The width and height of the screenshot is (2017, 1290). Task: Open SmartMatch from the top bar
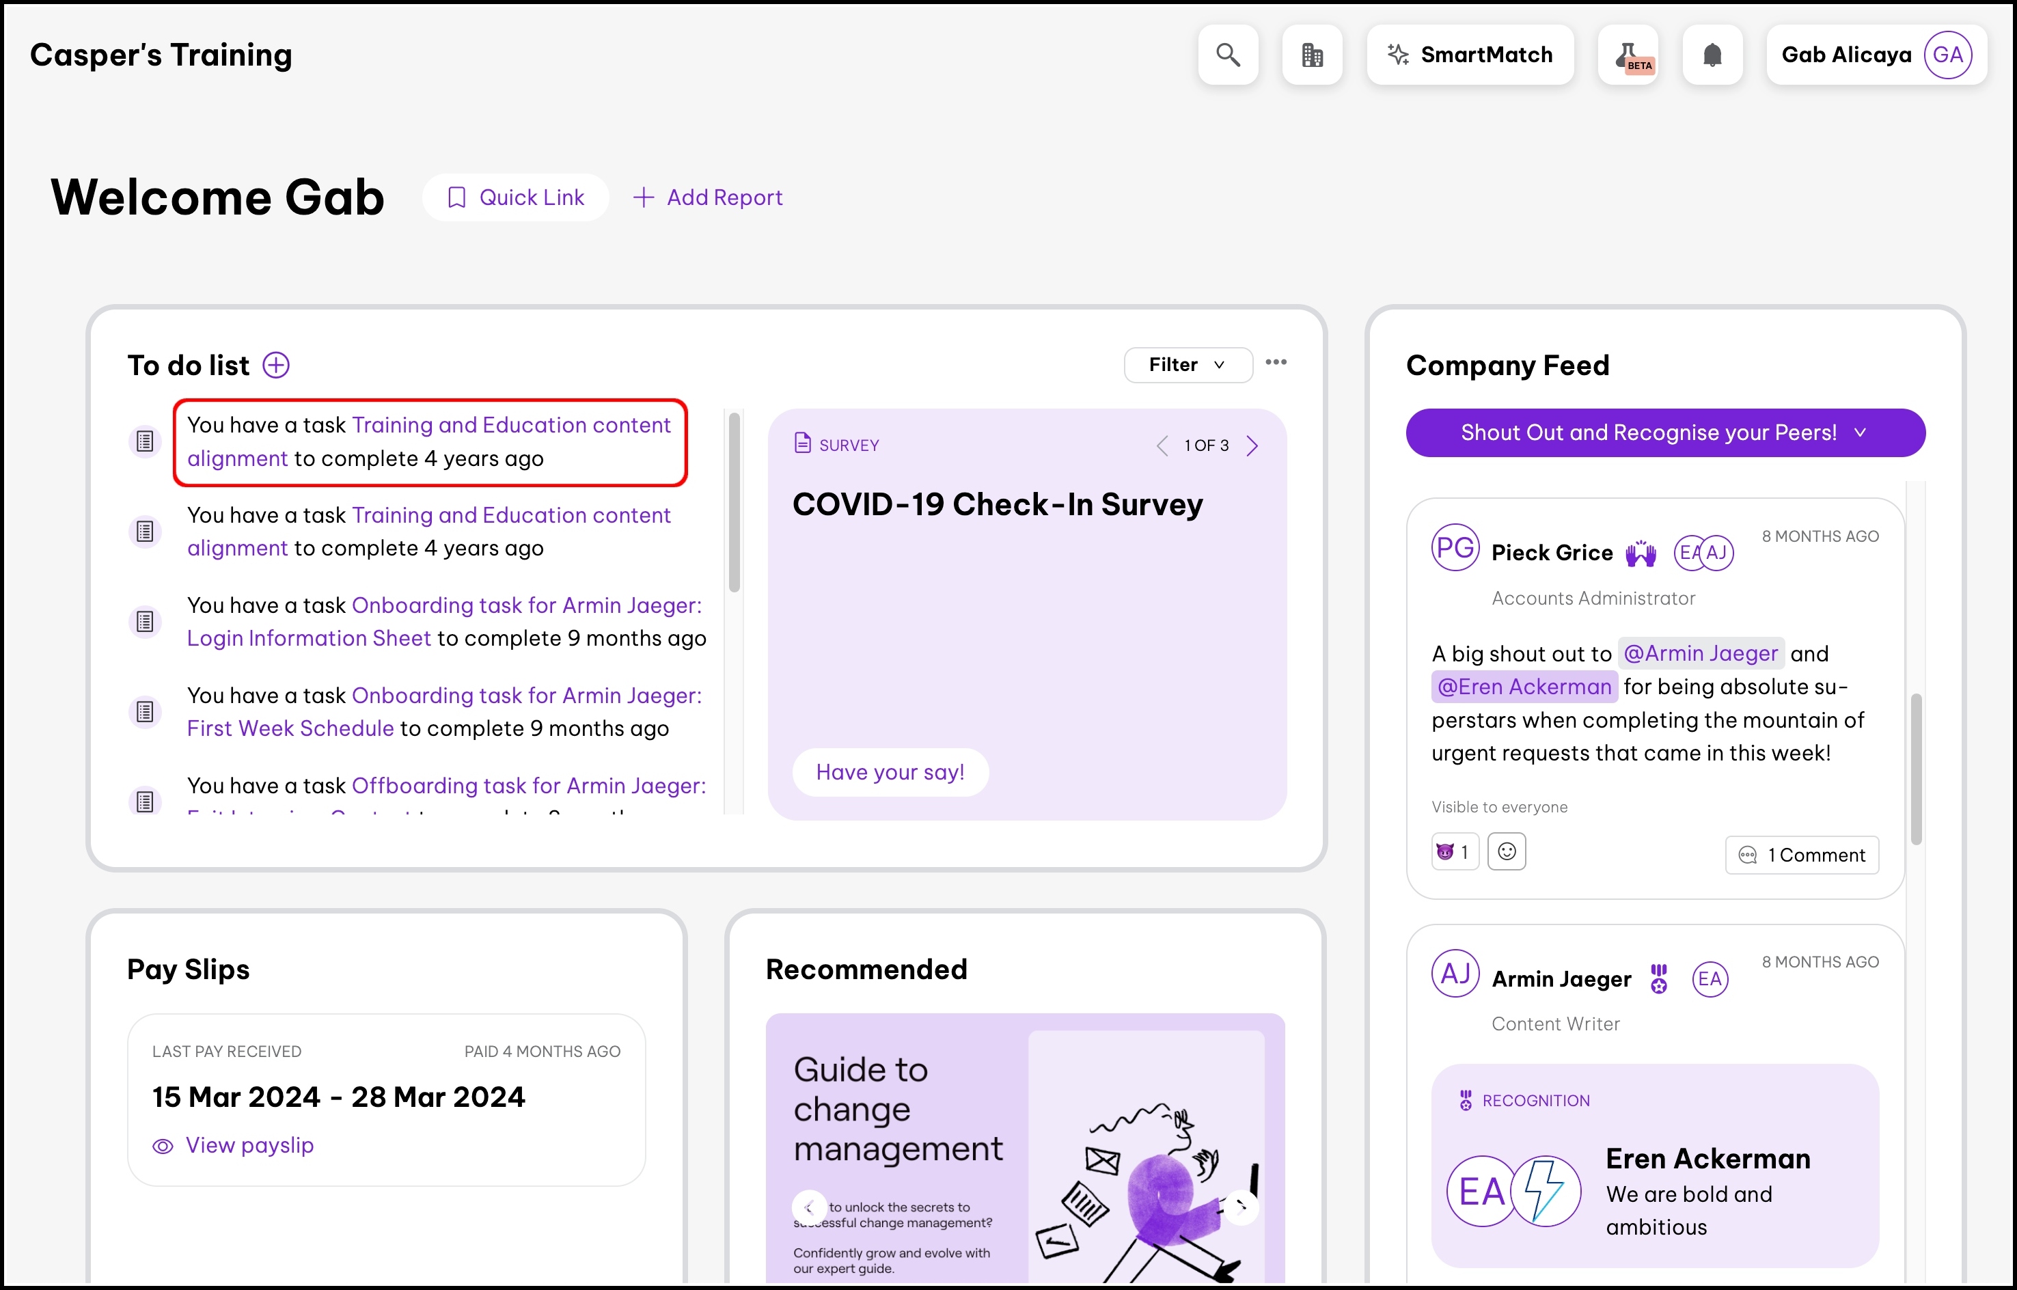pyautogui.click(x=1470, y=55)
